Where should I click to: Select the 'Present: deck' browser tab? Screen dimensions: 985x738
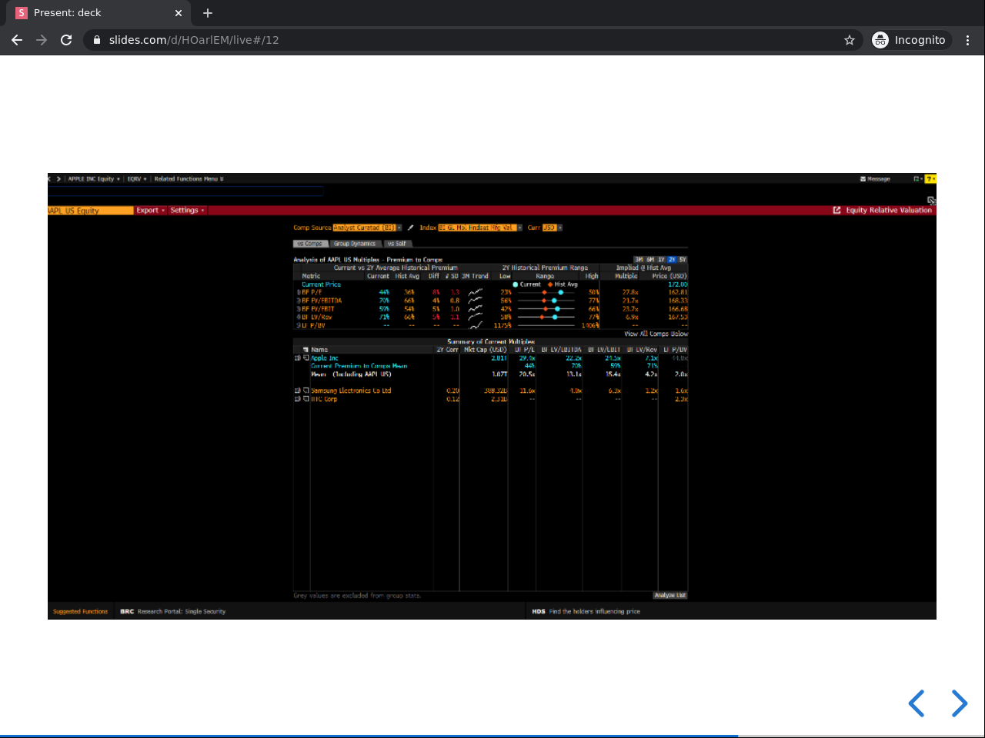click(100, 13)
